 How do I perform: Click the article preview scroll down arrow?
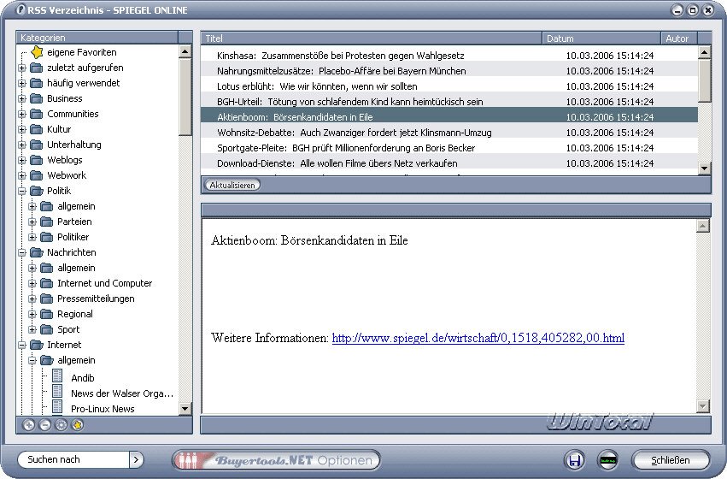[703, 406]
